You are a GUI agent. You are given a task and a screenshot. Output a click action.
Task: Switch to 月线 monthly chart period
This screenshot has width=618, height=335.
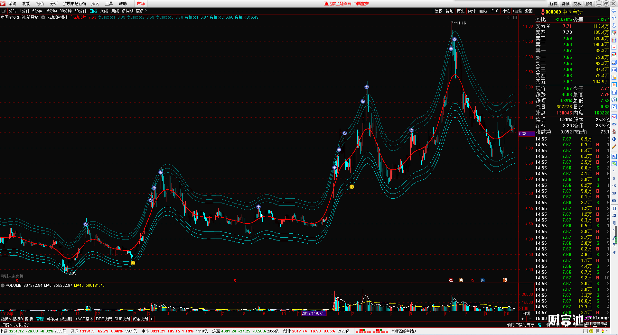(x=115, y=11)
